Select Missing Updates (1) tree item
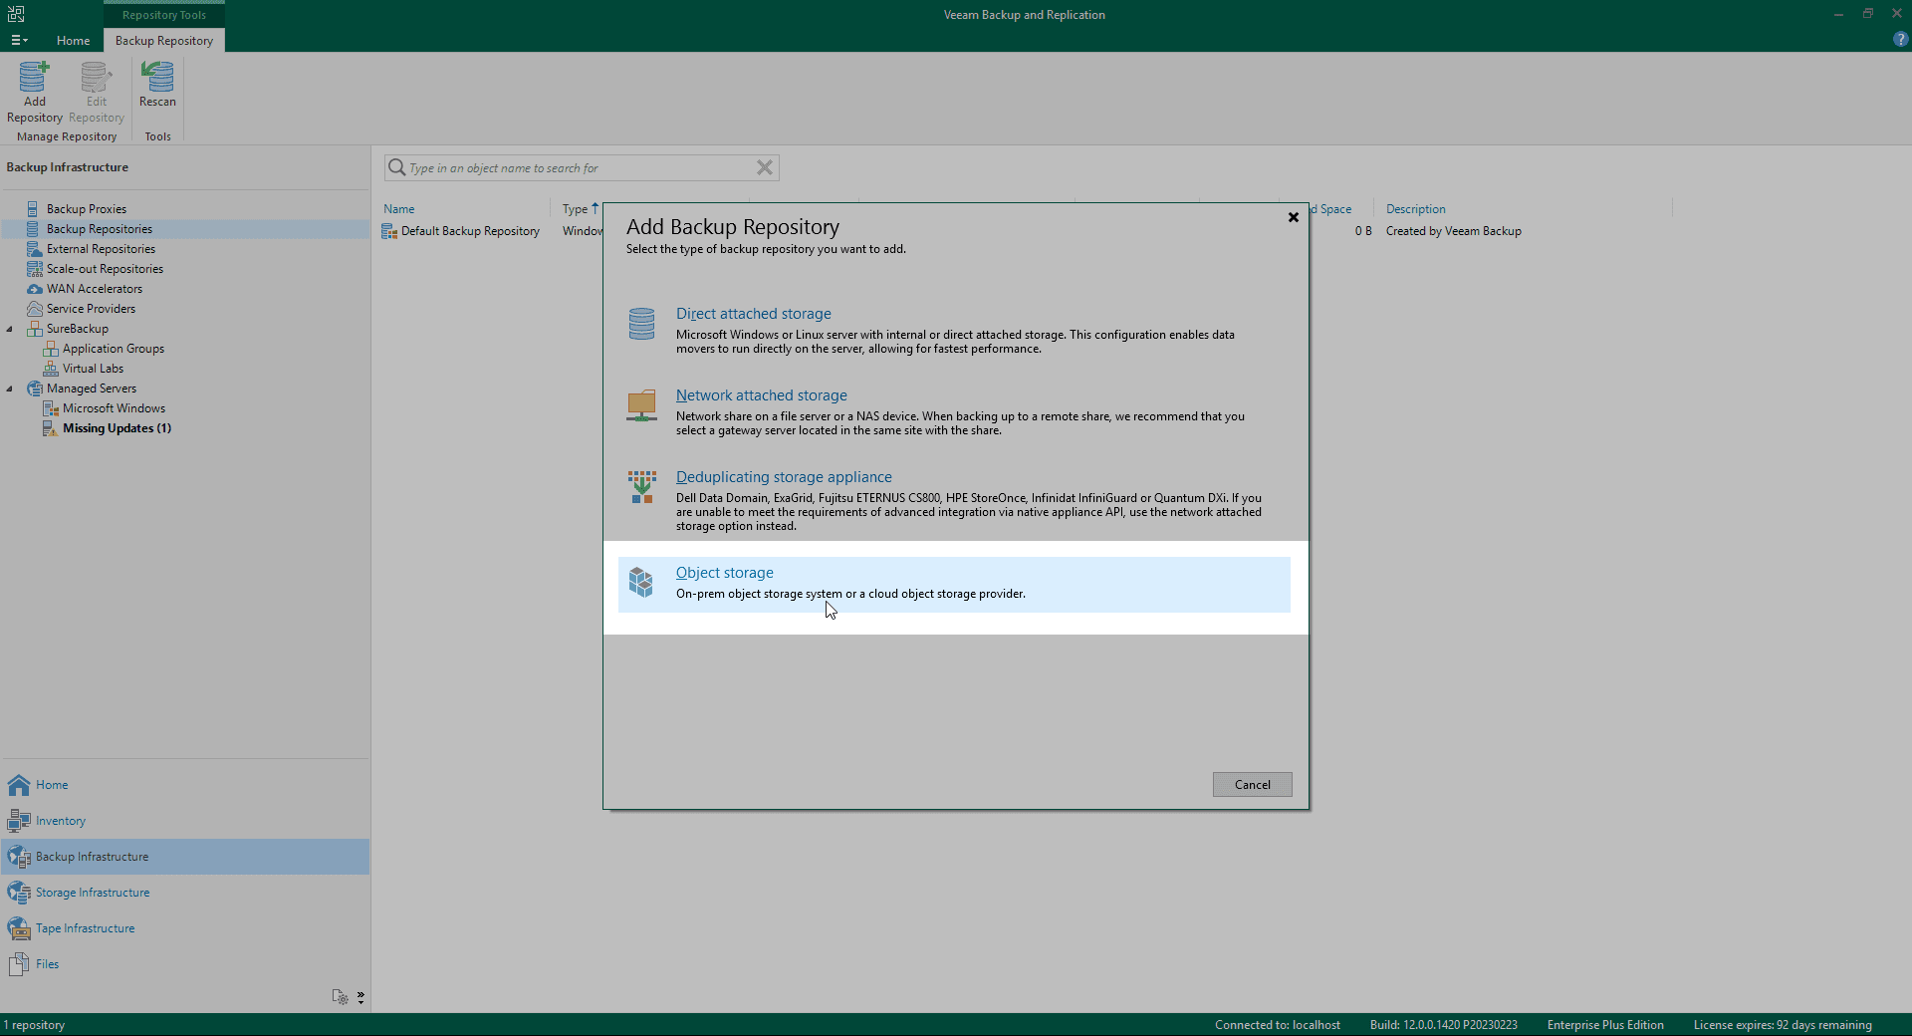The width and height of the screenshot is (1912, 1036). click(117, 428)
